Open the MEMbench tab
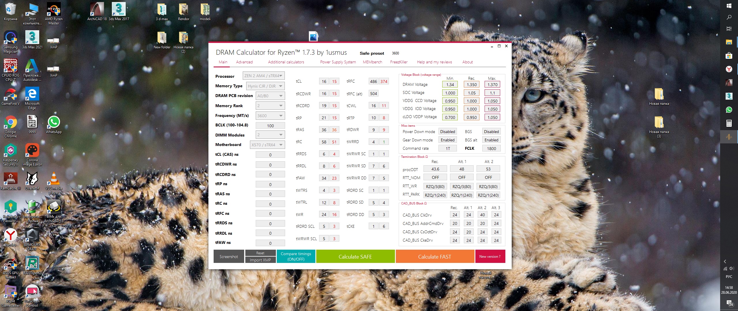This screenshot has width=738, height=311. point(372,62)
